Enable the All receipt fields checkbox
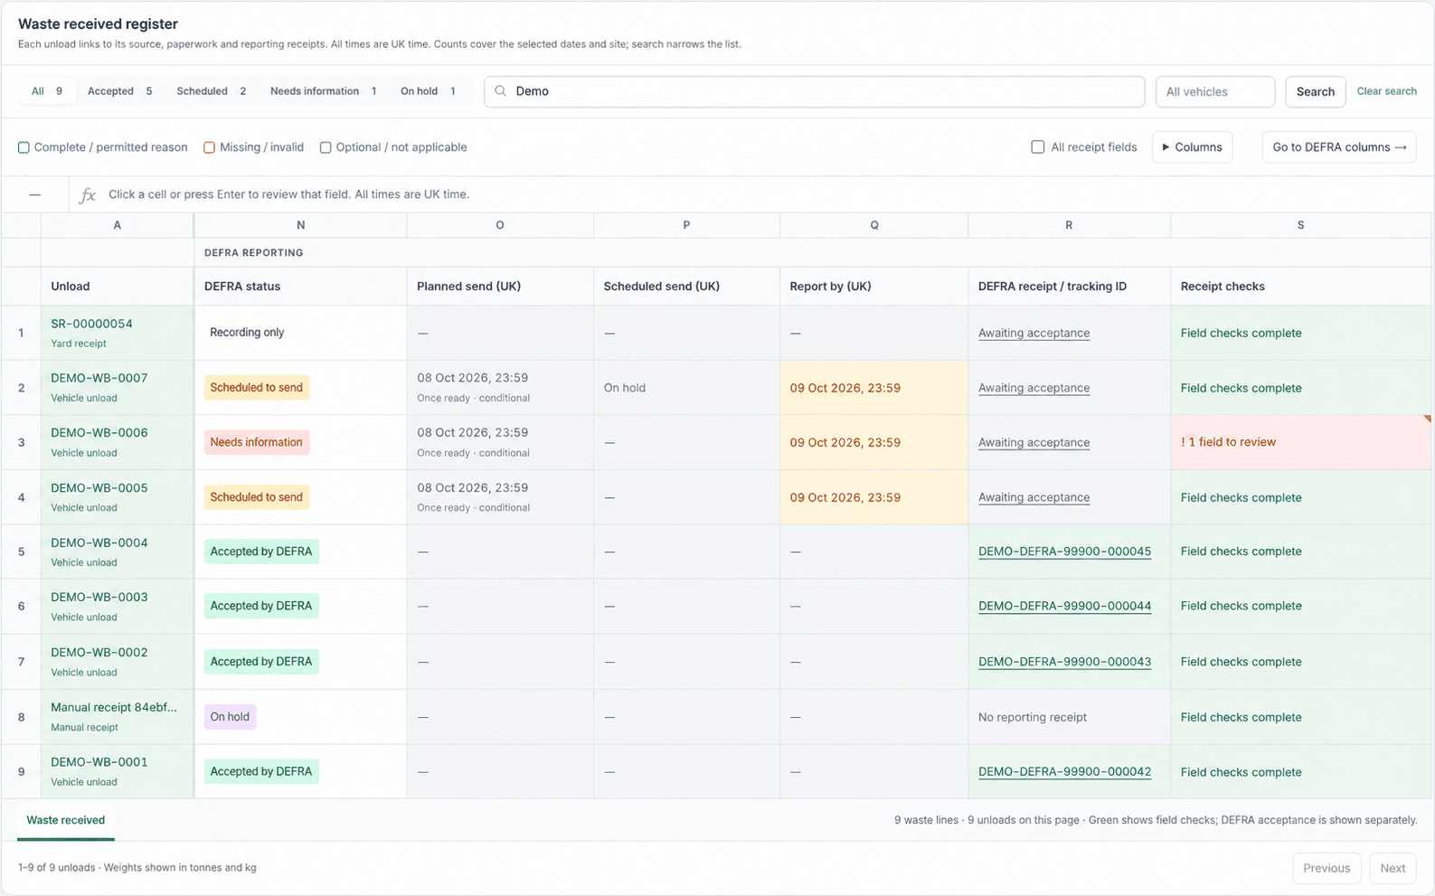The width and height of the screenshot is (1435, 896). pyautogui.click(x=1038, y=146)
